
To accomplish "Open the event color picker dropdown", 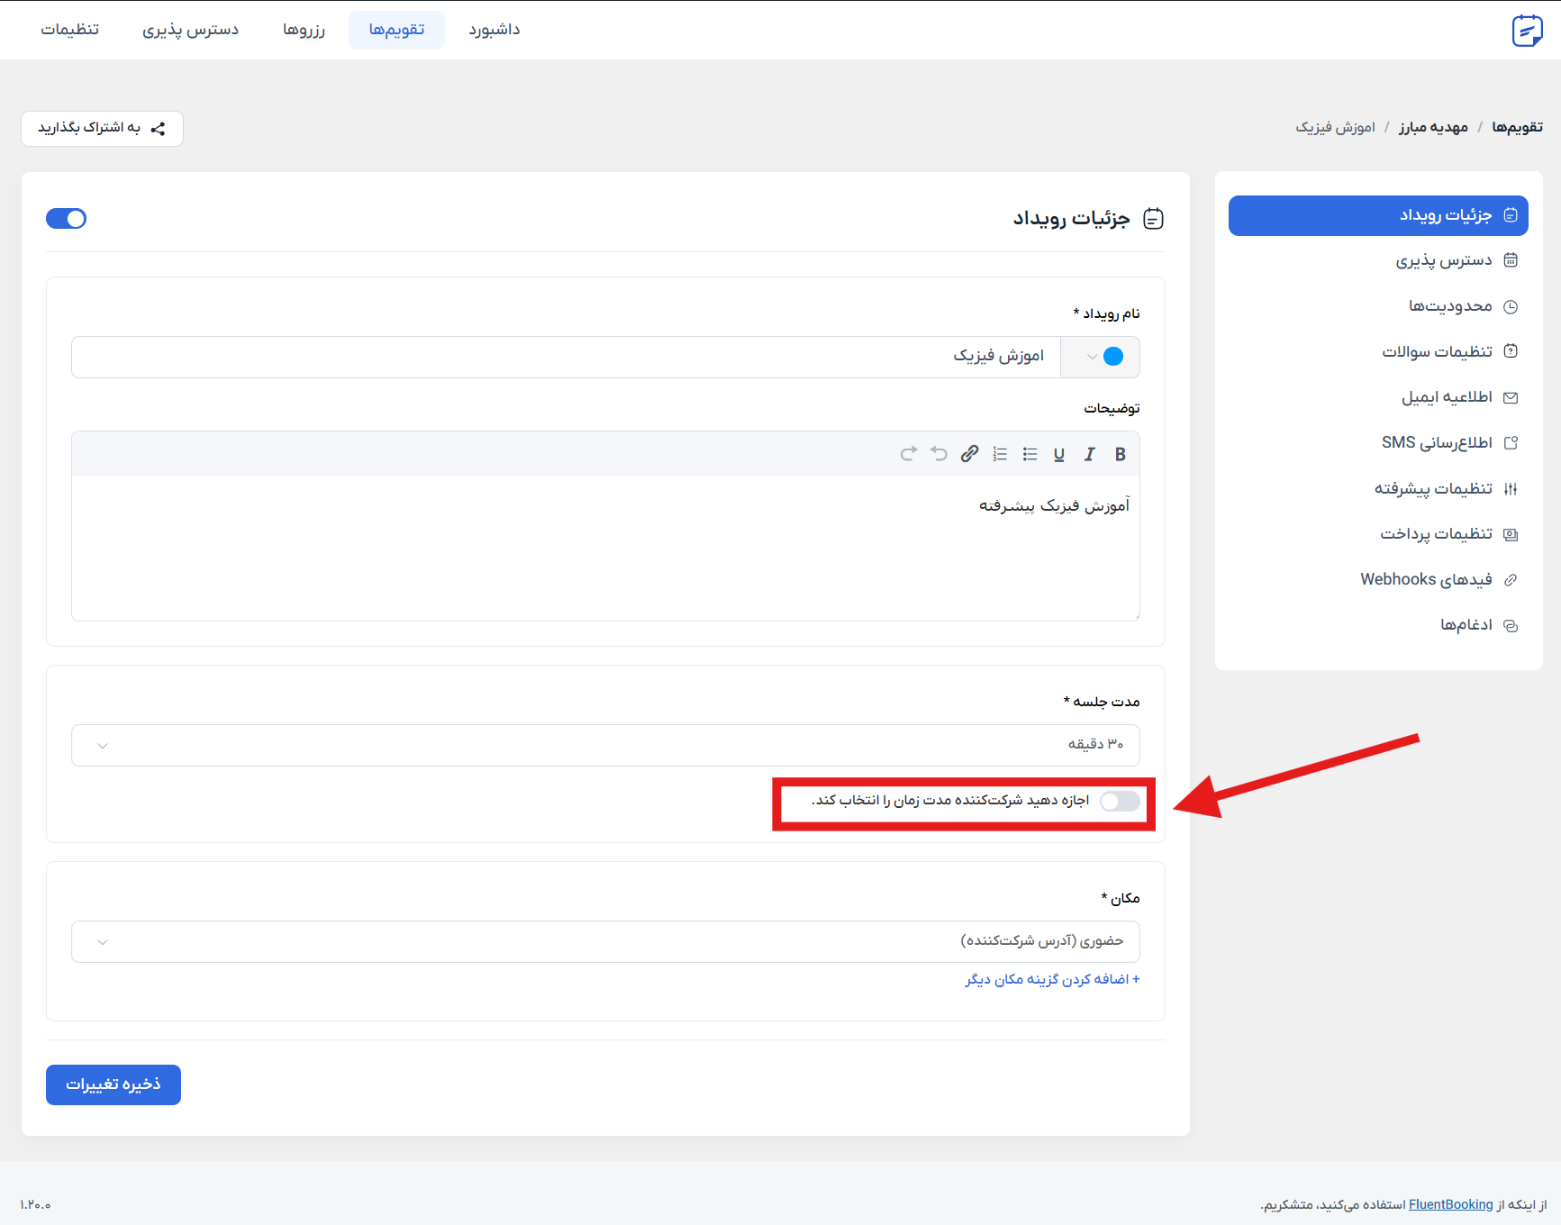I will 1101,357.
